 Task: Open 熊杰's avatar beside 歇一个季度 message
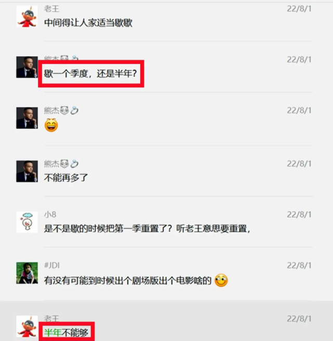point(27,67)
